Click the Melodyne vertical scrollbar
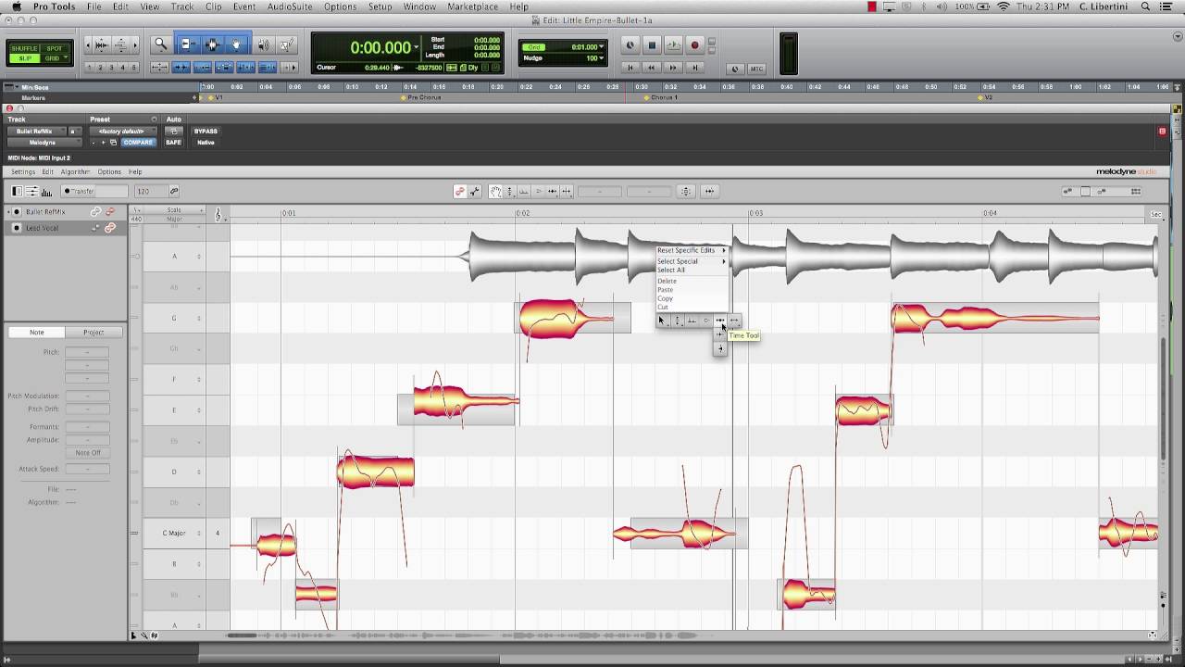 (1165, 398)
